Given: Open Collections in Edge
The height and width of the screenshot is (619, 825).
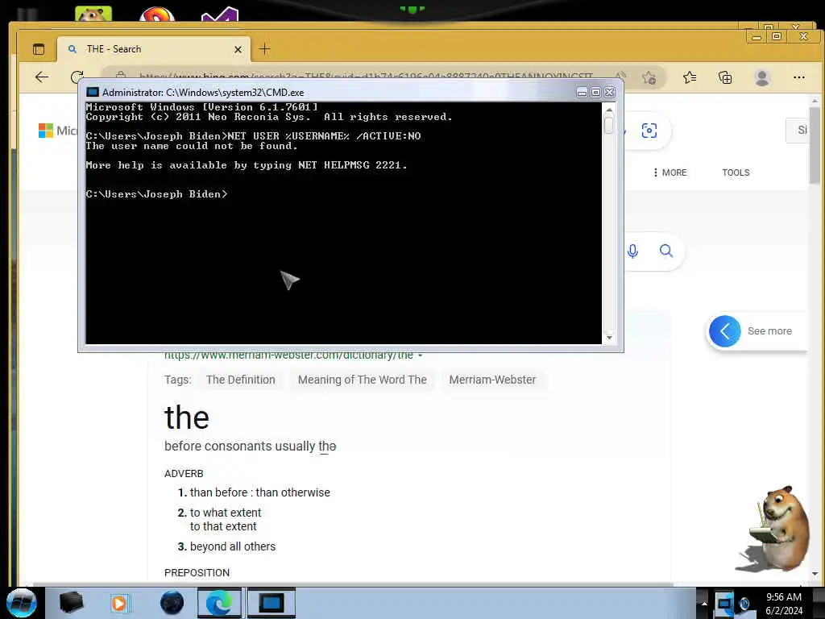Looking at the screenshot, I should (725, 78).
